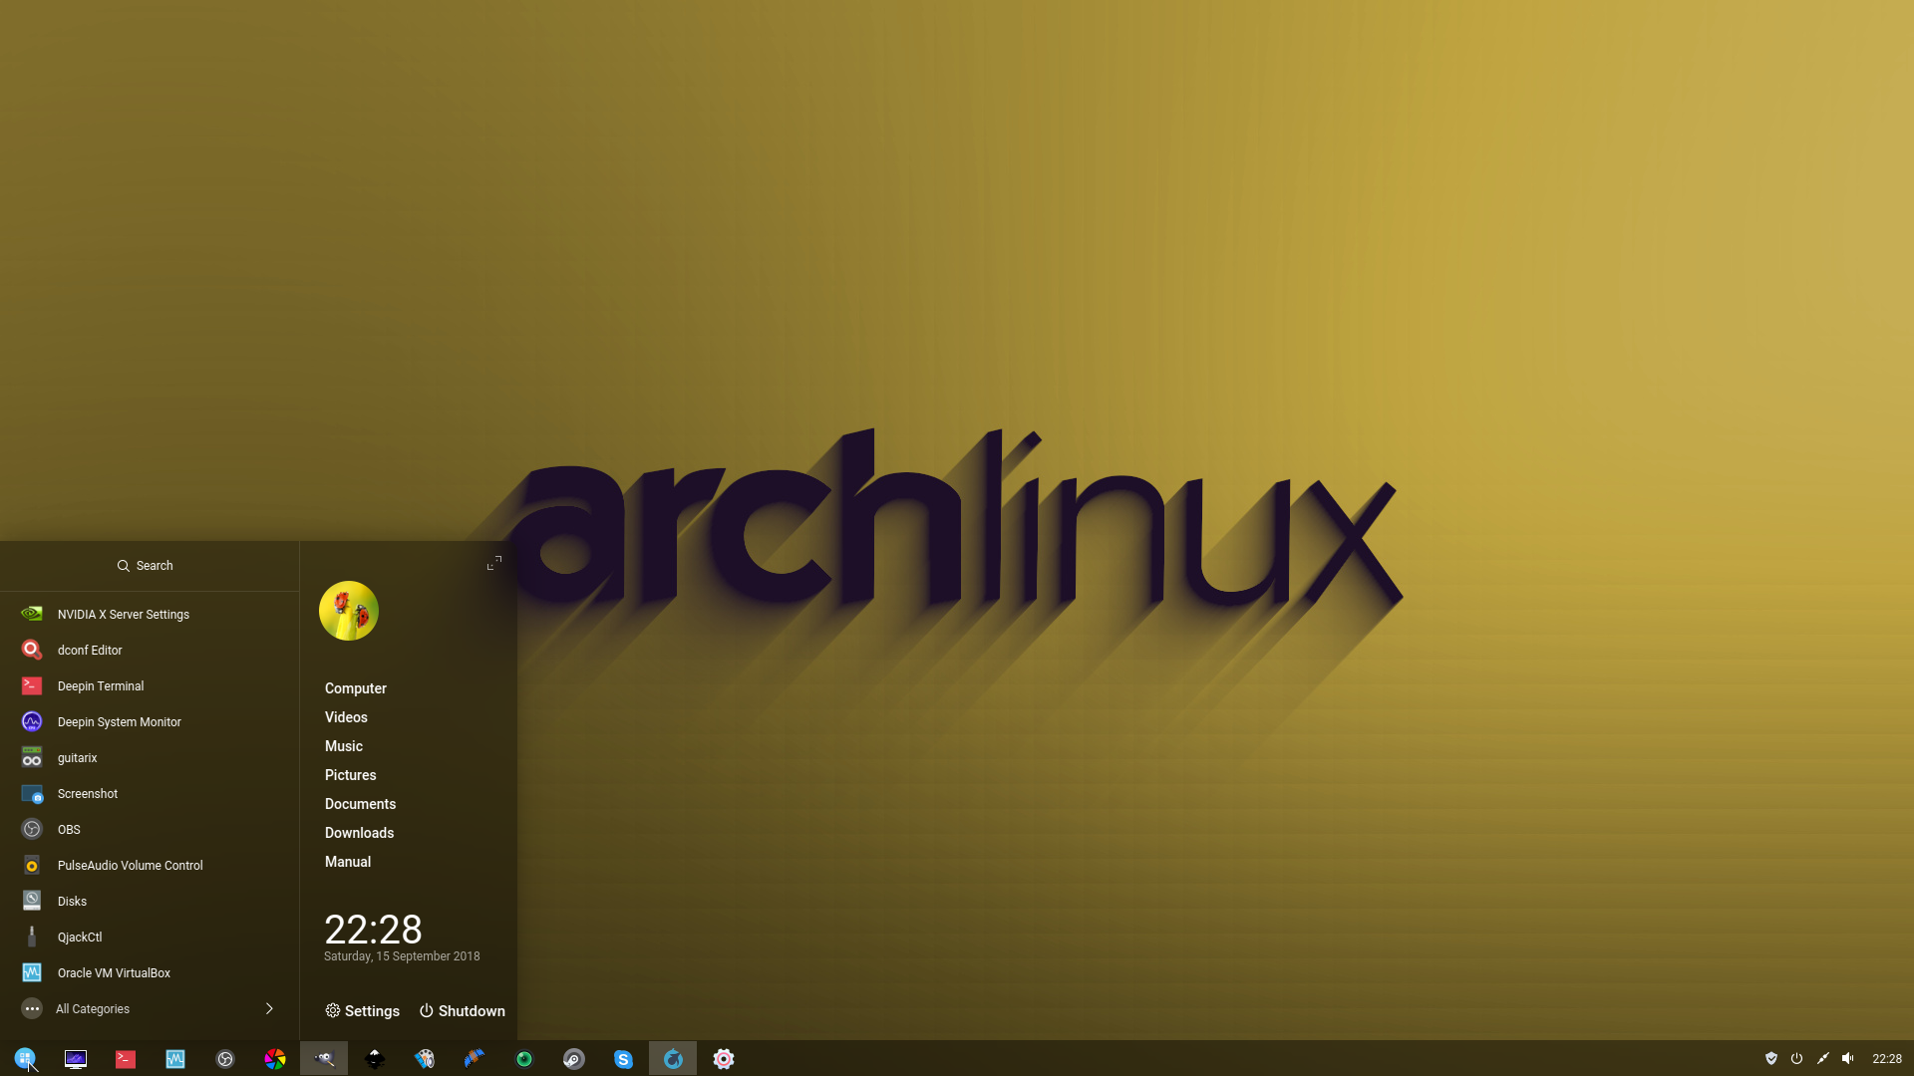The height and width of the screenshot is (1076, 1914).
Task: Launch dconf Editor from the launcher list
Action: coord(150,650)
